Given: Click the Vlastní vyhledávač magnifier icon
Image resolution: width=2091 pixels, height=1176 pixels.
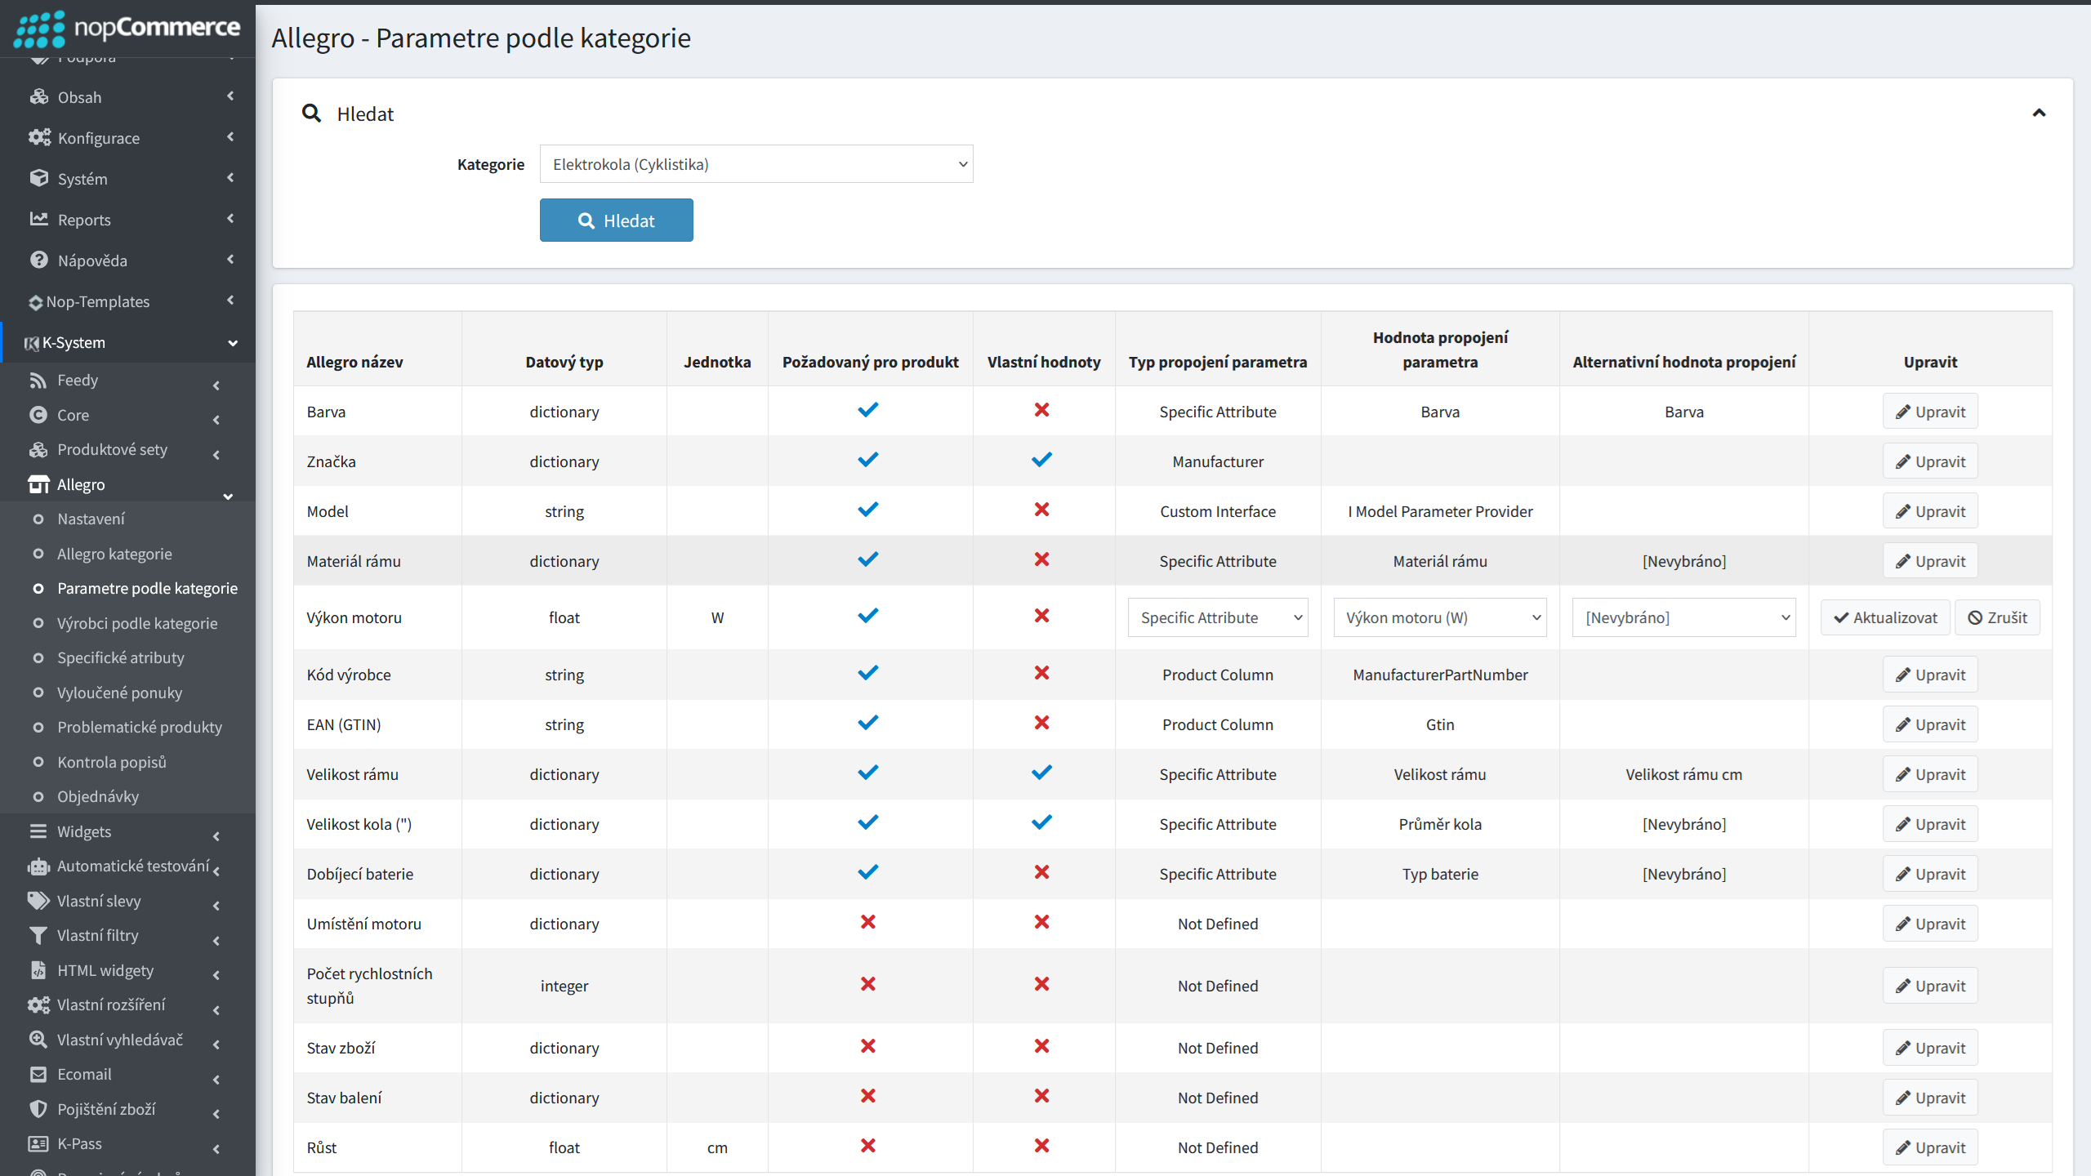Looking at the screenshot, I should click(38, 1040).
